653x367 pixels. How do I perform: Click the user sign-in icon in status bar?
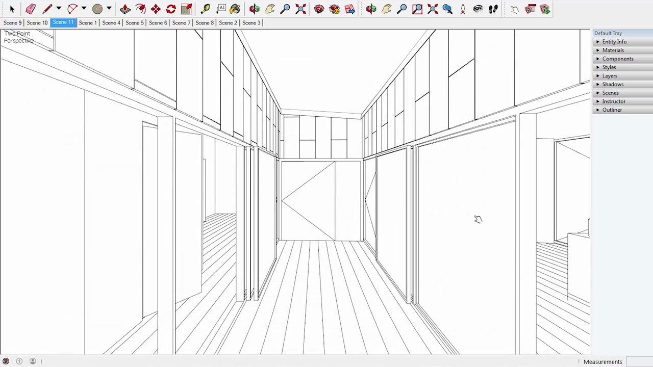(x=33, y=361)
